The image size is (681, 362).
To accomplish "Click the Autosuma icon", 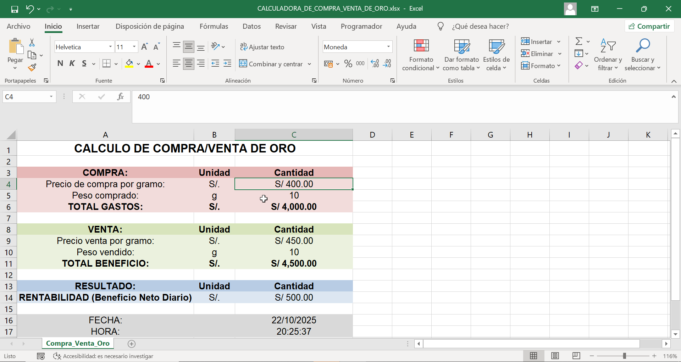I will coord(578,41).
